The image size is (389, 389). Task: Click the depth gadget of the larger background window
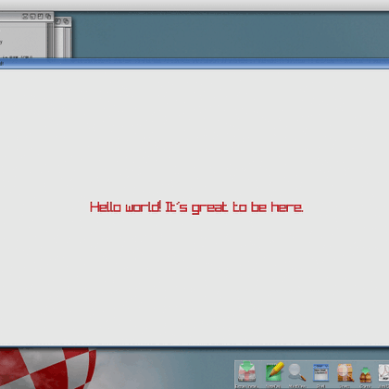click(48, 17)
